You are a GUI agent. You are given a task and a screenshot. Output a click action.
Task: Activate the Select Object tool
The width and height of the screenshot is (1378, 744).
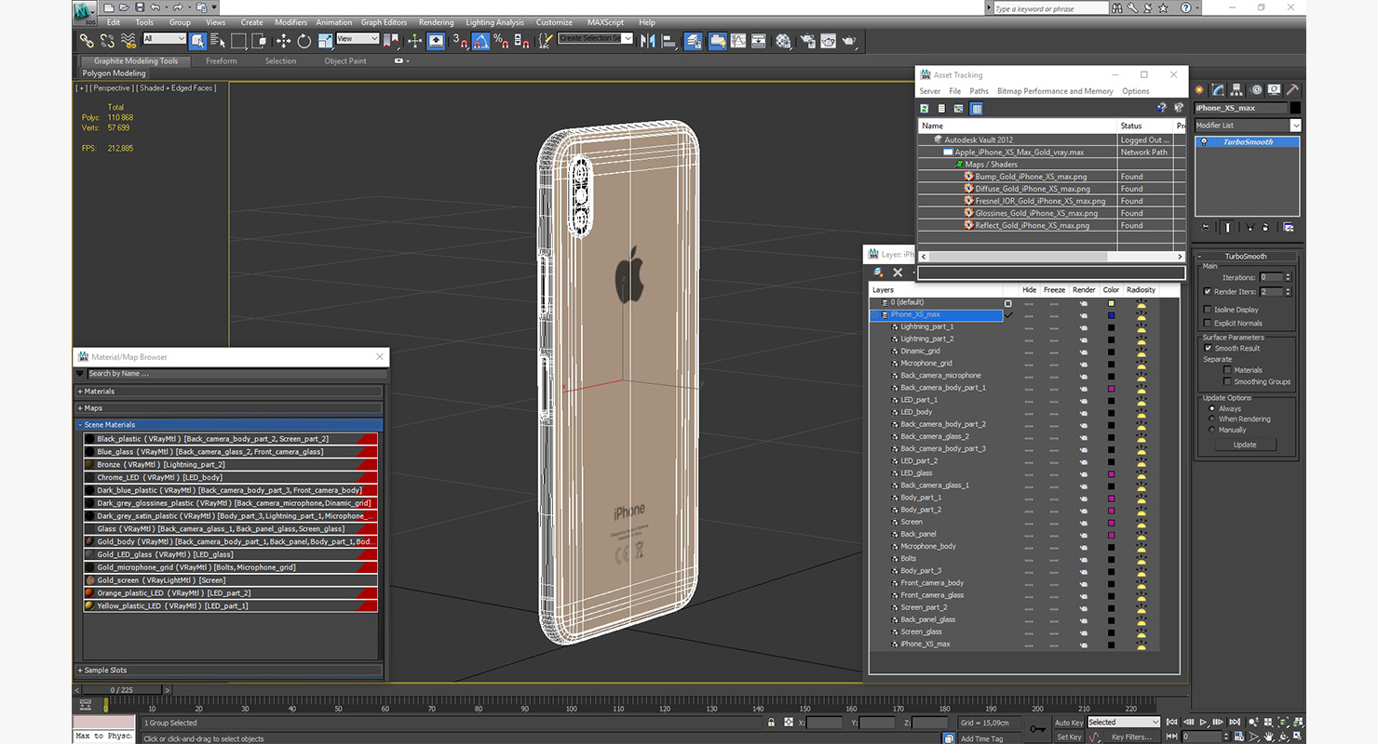[x=197, y=41]
